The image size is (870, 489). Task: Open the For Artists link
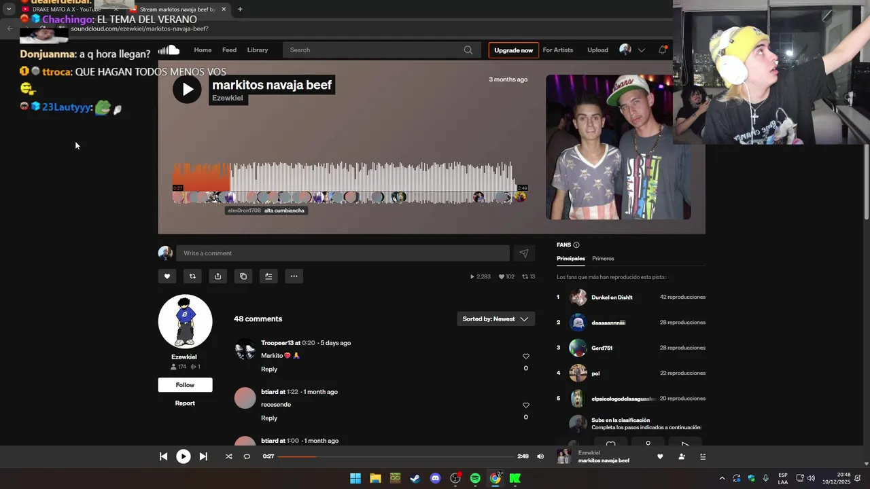tap(558, 50)
